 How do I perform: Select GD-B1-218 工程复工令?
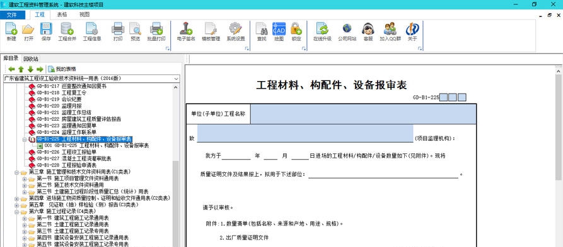pyautogui.click(x=61, y=93)
